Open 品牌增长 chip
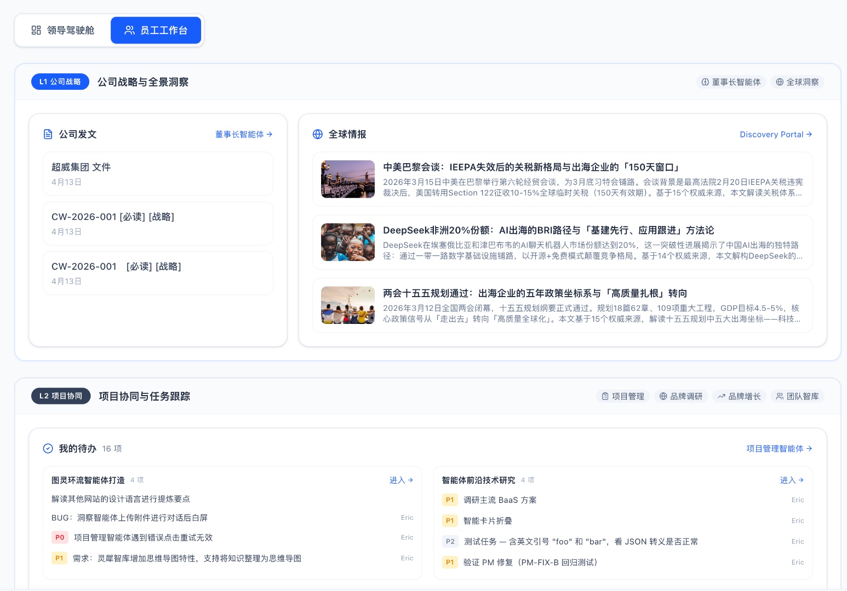The image size is (847, 591). click(739, 396)
